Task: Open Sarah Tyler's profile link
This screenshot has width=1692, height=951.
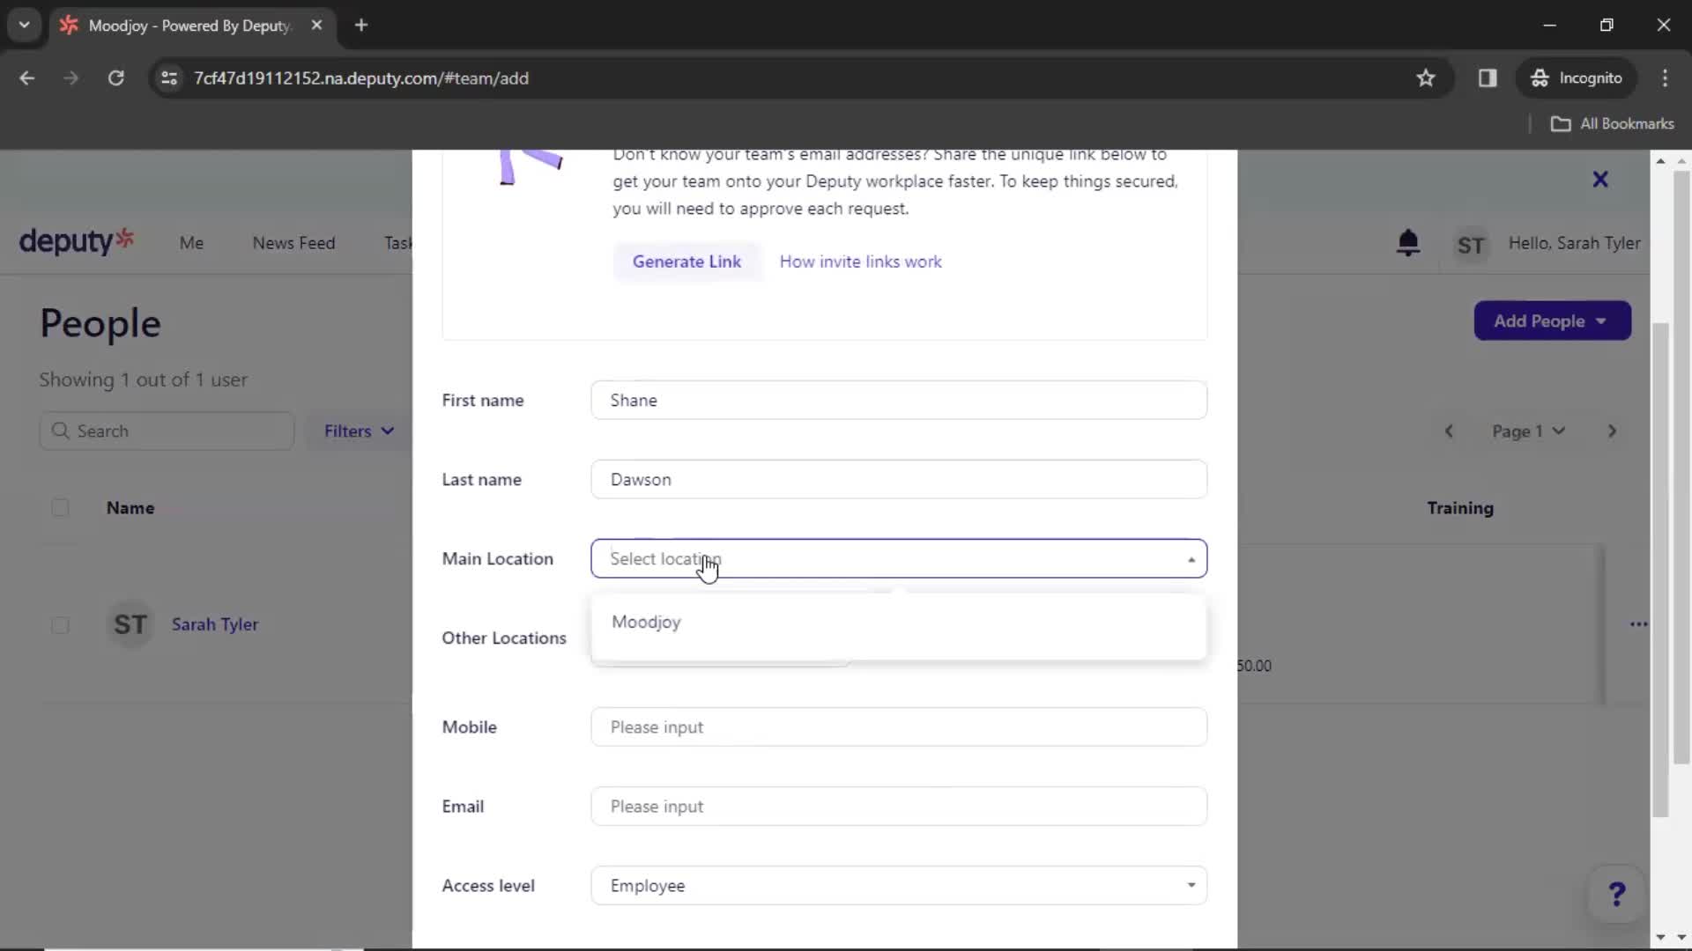Action: [215, 624]
